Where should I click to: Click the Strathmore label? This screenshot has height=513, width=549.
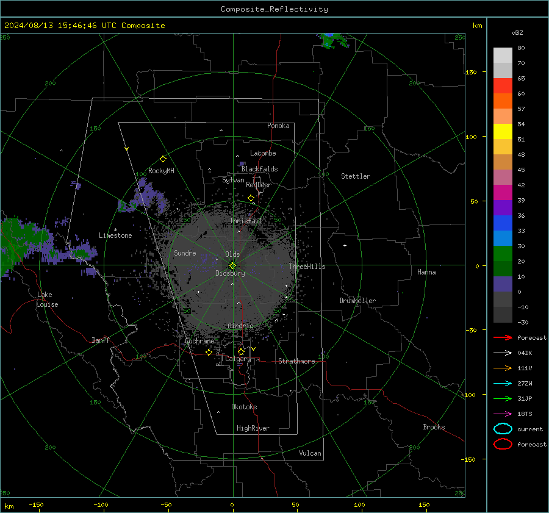coord(296,361)
